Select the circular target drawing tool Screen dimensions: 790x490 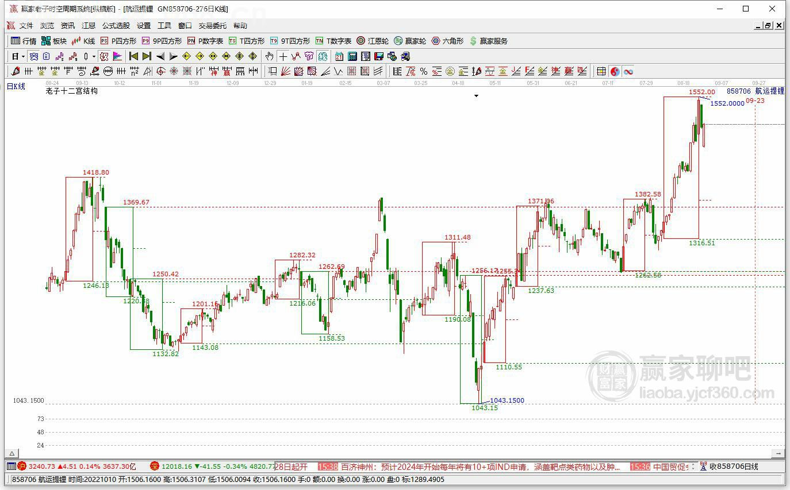pyautogui.click(x=161, y=71)
